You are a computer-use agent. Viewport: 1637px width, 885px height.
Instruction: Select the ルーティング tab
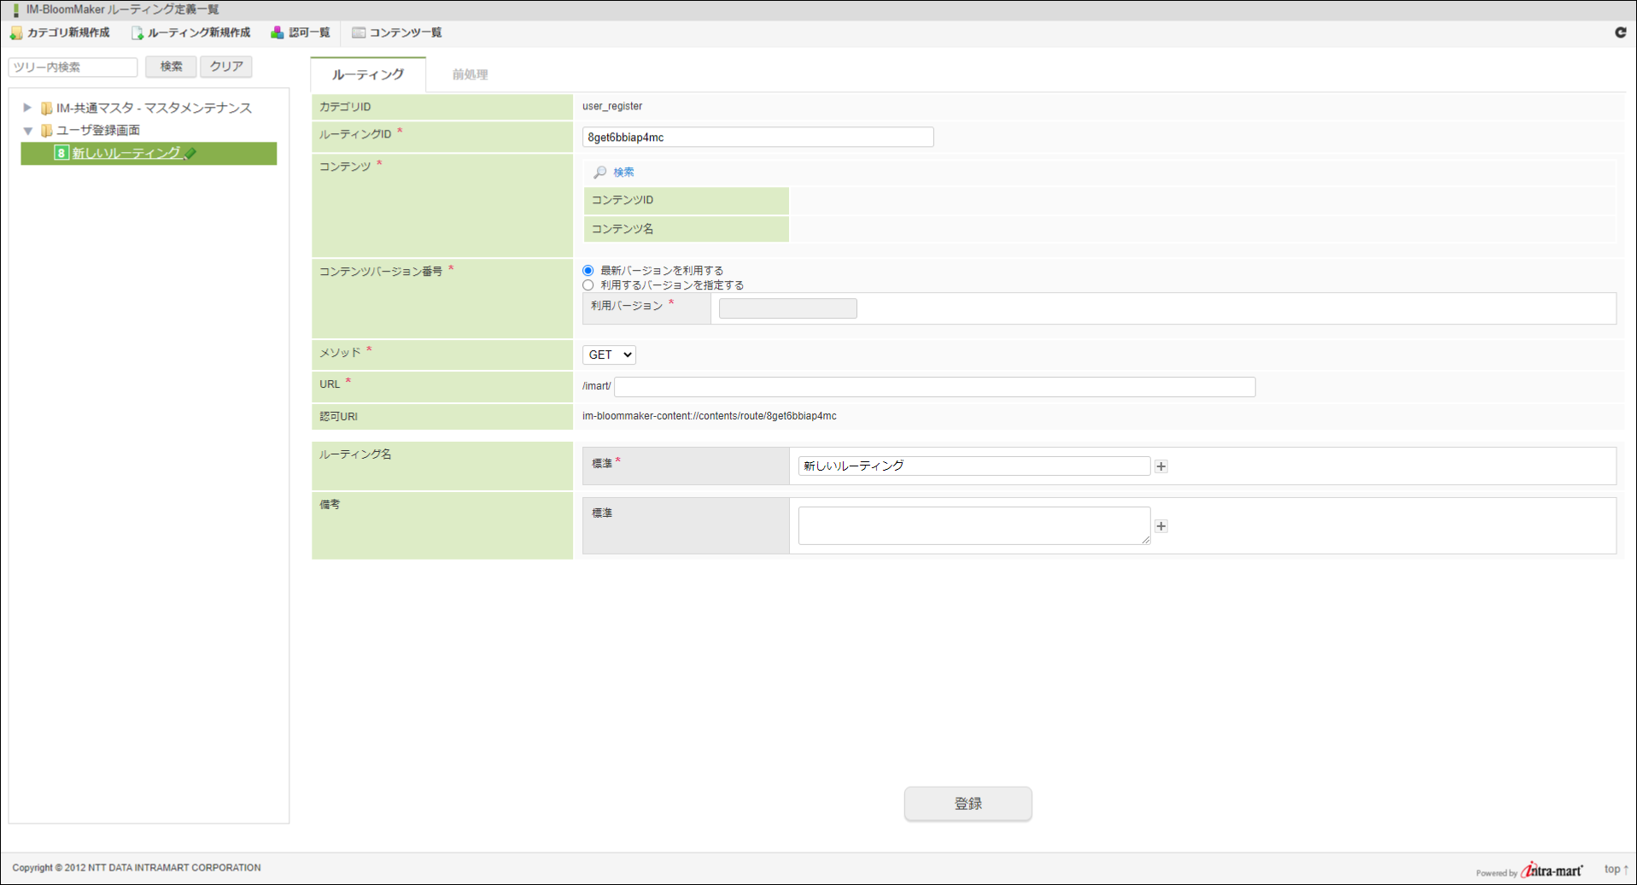(x=368, y=75)
